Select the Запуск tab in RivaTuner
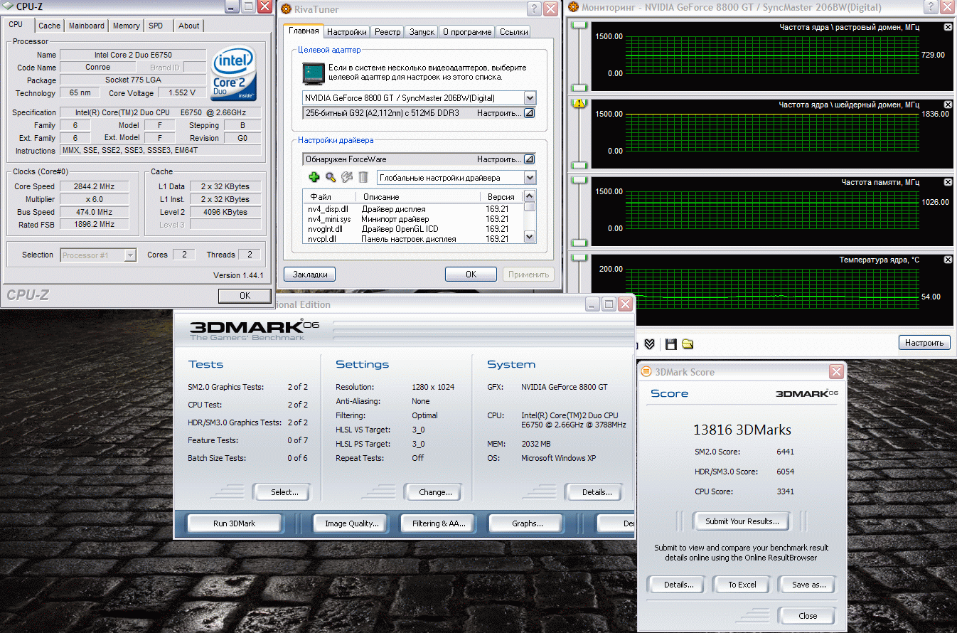 (x=422, y=32)
